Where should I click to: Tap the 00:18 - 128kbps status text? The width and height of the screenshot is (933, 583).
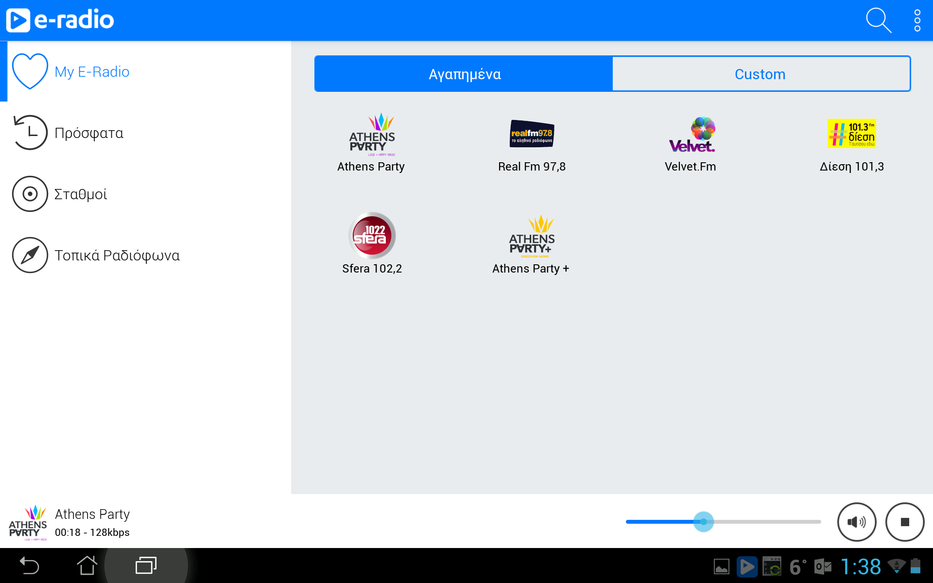point(92,532)
